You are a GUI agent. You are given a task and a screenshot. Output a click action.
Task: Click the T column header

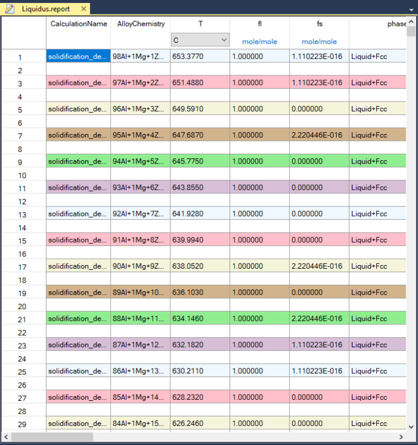click(x=201, y=24)
